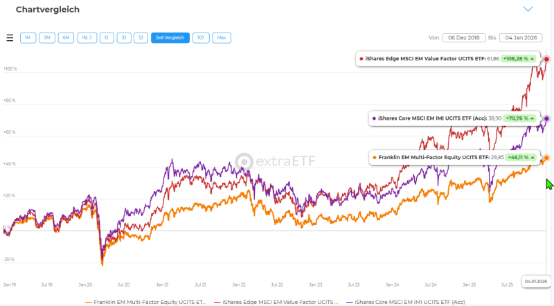Collapse the Chartvergleich section chevron
This screenshot has height=306, width=554.
(528, 9)
